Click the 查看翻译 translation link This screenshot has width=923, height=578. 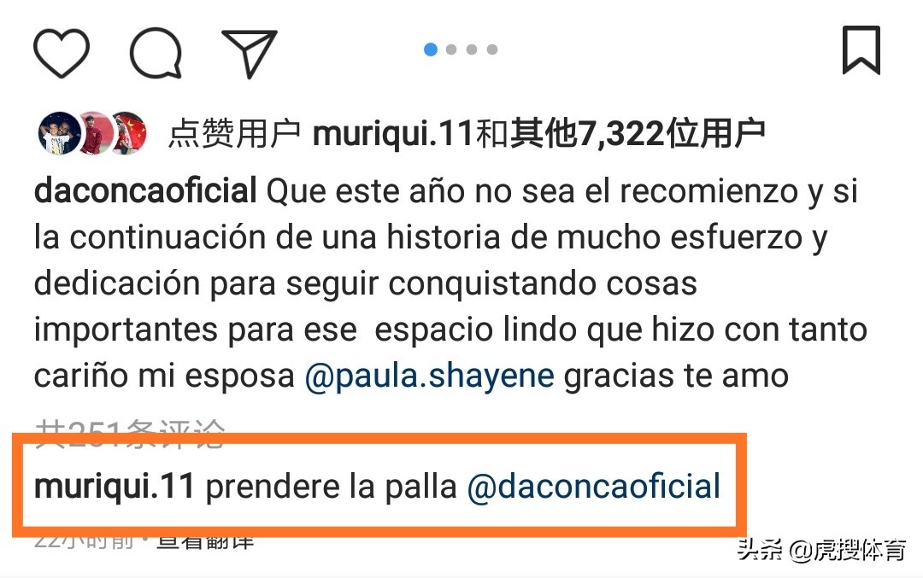click(205, 540)
